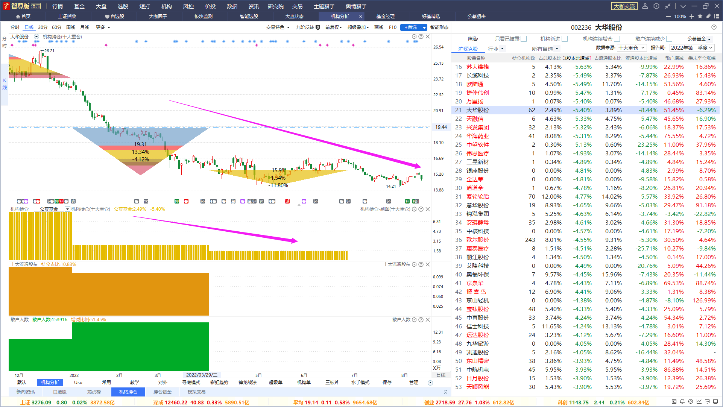Tick the 散户连续减少 checkbox

(669, 39)
